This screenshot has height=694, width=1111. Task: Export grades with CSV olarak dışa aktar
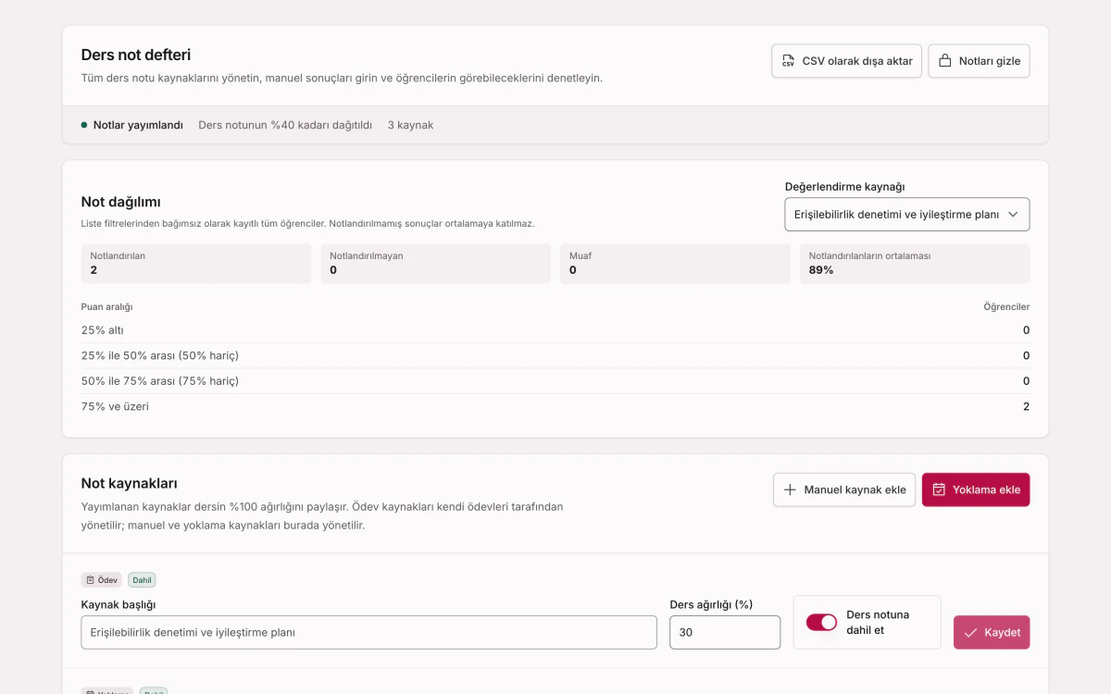pyautogui.click(x=846, y=61)
